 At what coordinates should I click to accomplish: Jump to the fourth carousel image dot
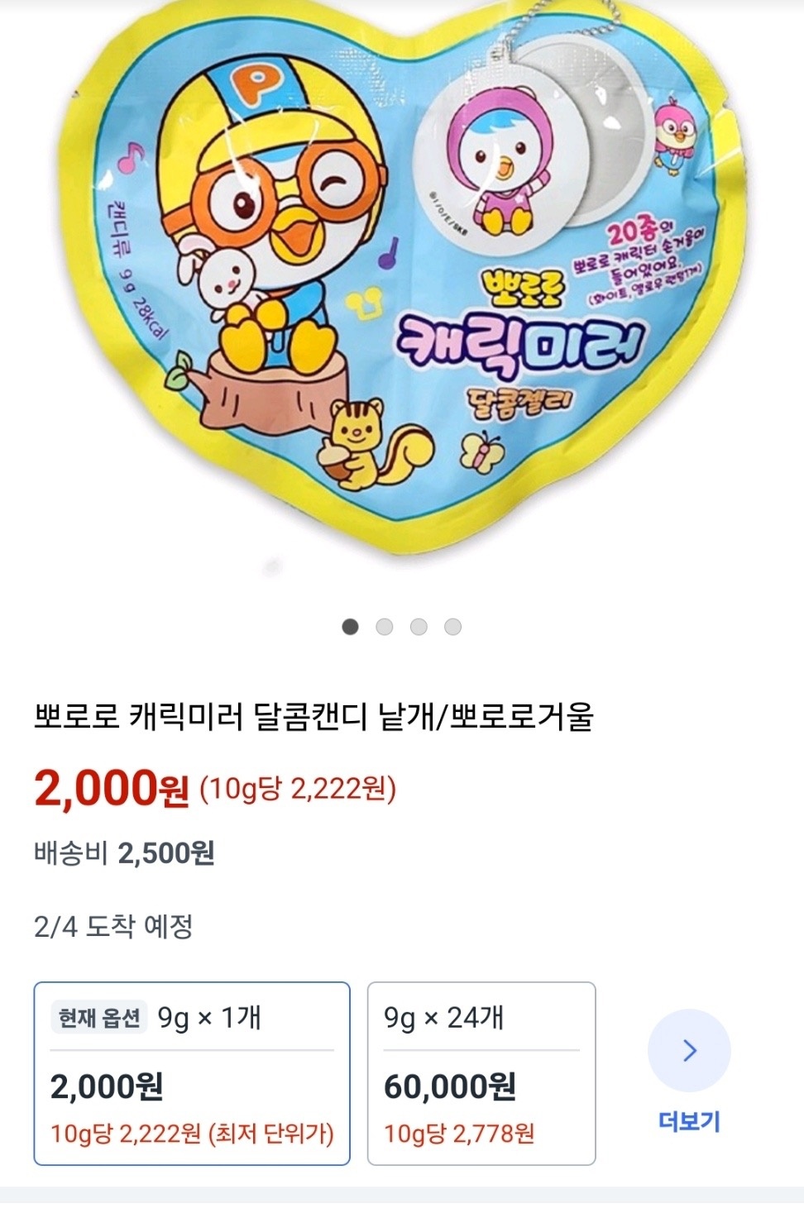click(452, 627)
